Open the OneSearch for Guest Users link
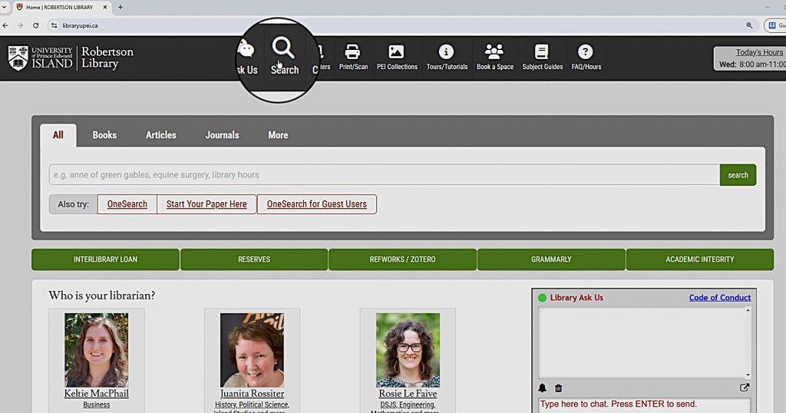Image resolution: width=786 pixels, height=413 pixels. click(x=316, y=204)
